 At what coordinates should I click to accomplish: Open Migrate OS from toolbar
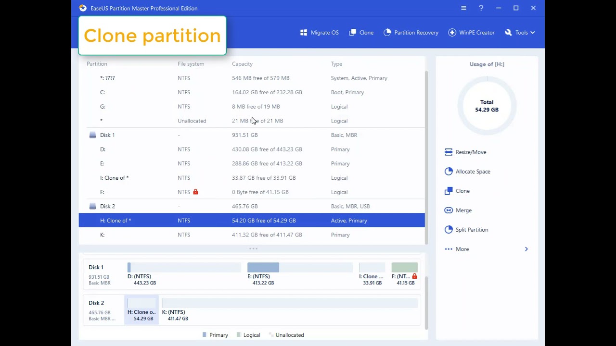(x=320, y=33)
